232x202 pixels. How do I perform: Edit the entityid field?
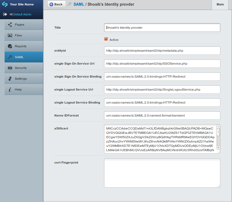[162, 51]
